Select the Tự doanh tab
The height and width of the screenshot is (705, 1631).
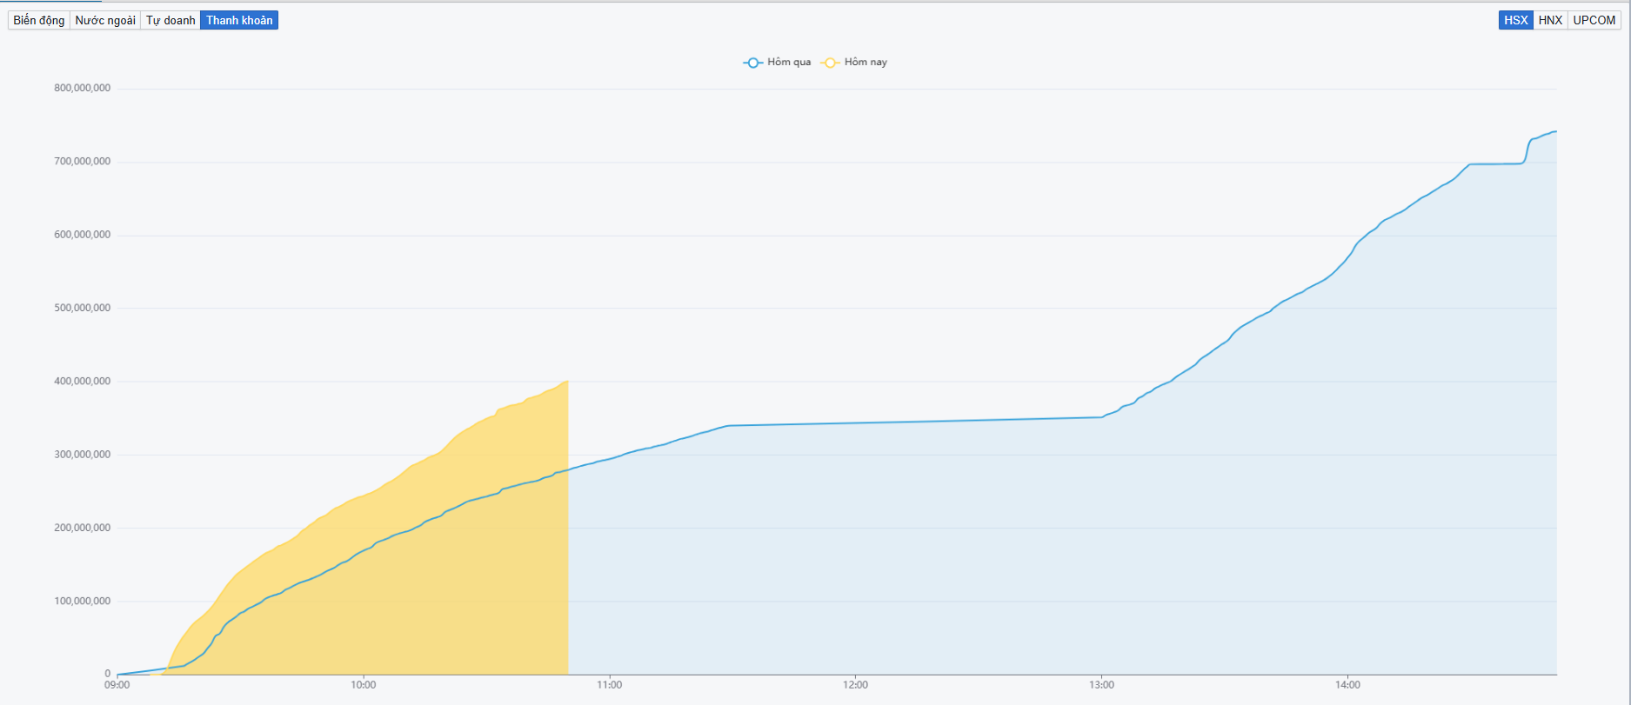click(x=170, y=20)
